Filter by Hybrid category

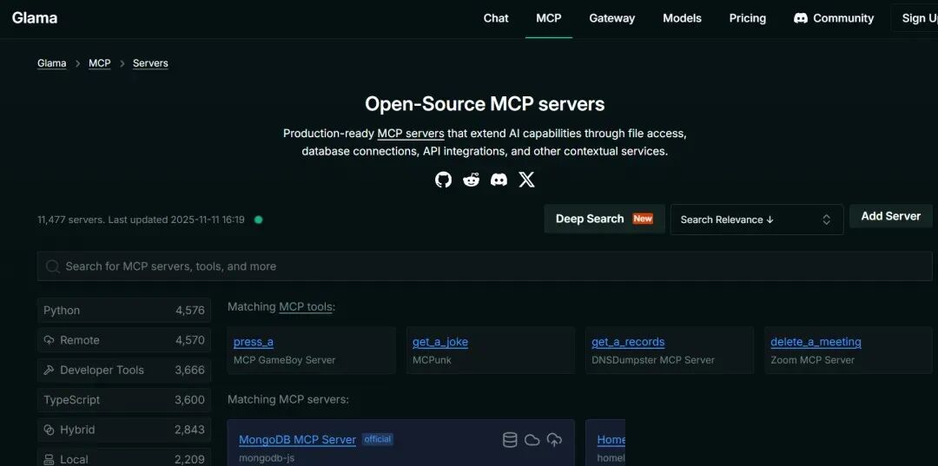(124, 430)
